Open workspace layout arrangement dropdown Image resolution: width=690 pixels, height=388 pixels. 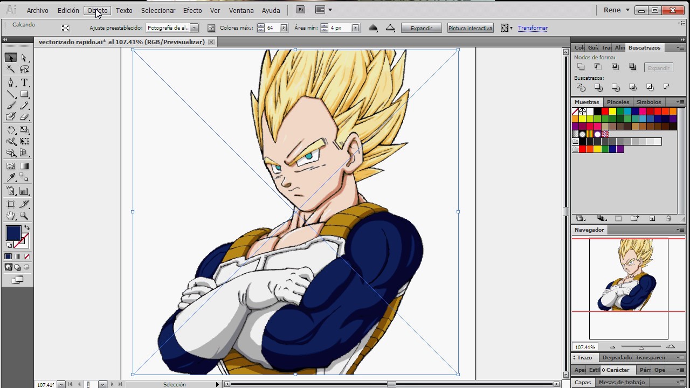click(x=323, y=10)
